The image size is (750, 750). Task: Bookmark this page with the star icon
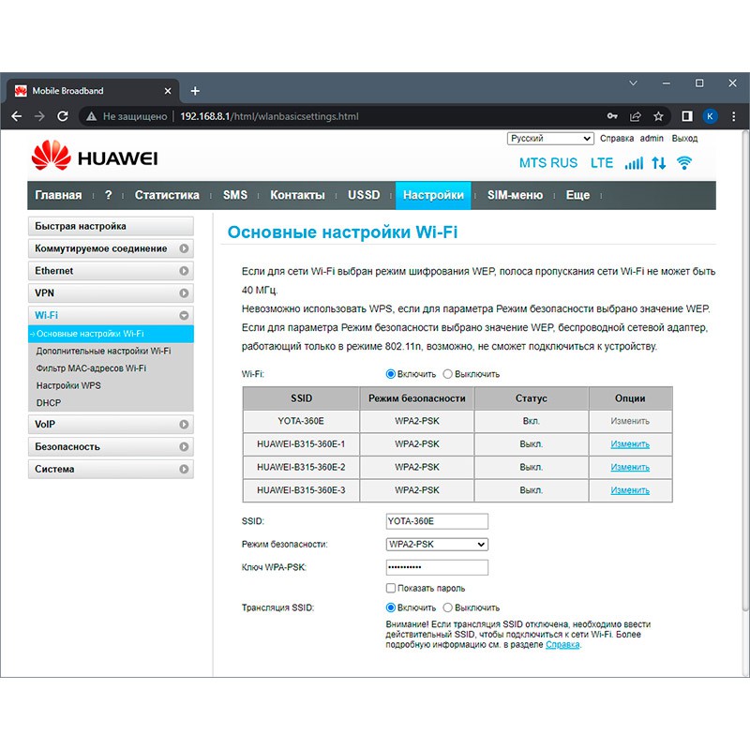(658, 116)
